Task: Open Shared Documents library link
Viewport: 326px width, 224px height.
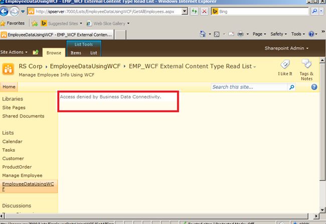Action: pos(23,116)
